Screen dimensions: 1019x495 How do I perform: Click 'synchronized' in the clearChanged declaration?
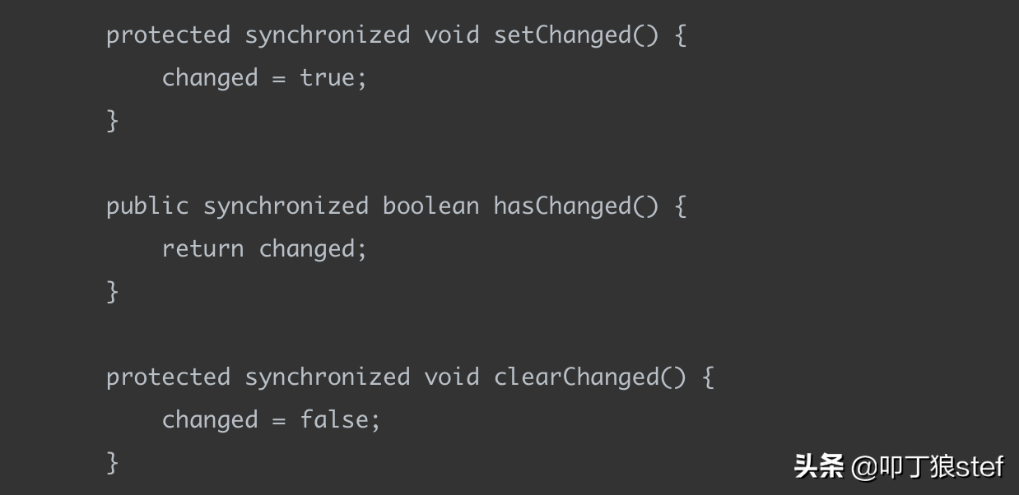pos(327,378)
